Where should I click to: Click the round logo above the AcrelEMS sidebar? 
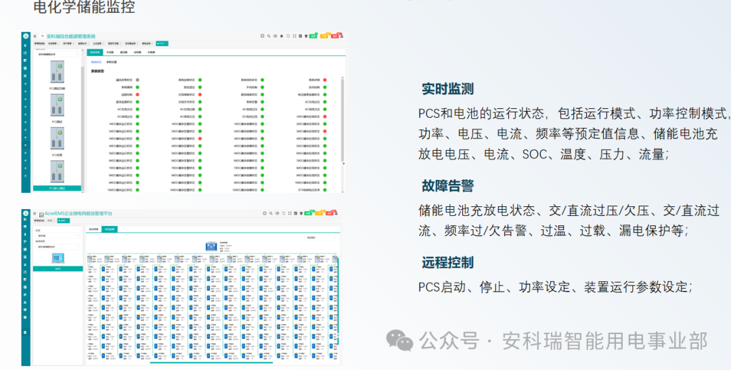[26, 213]
